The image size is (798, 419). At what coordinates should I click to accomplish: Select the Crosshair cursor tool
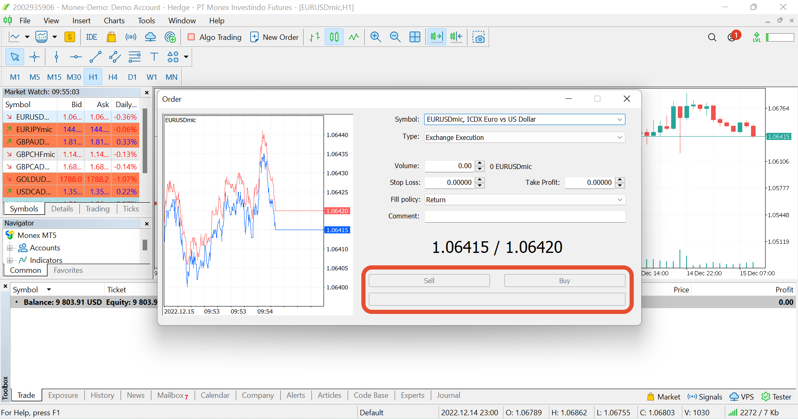35,57
